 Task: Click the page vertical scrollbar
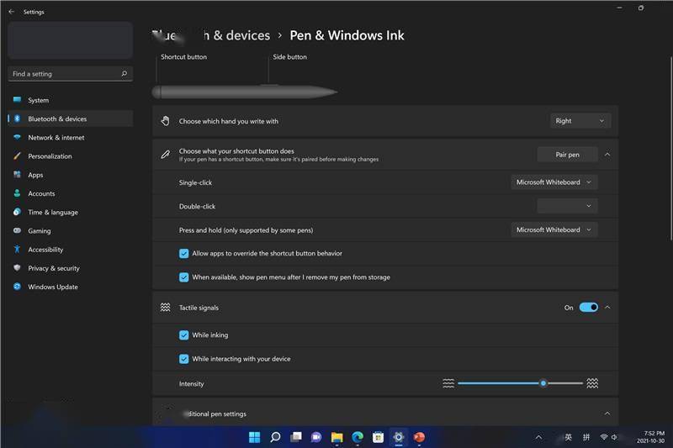pyautogui.click(x=670, y=148)
